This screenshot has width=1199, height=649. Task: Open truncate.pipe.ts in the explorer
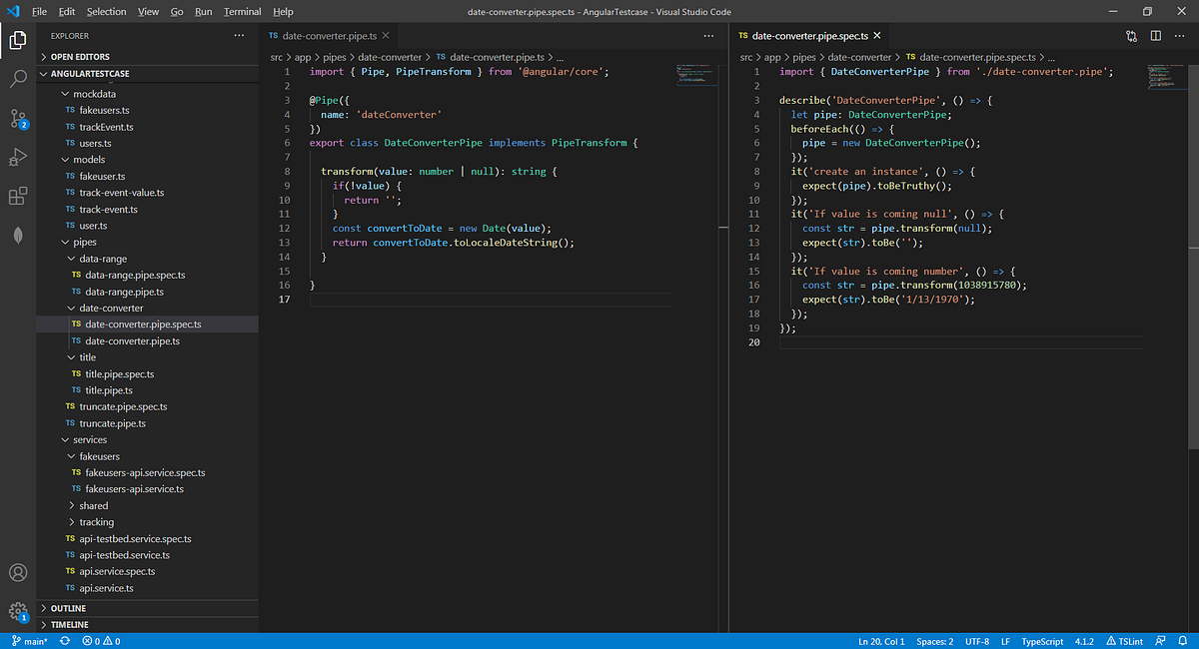click(x=112, y=423)
